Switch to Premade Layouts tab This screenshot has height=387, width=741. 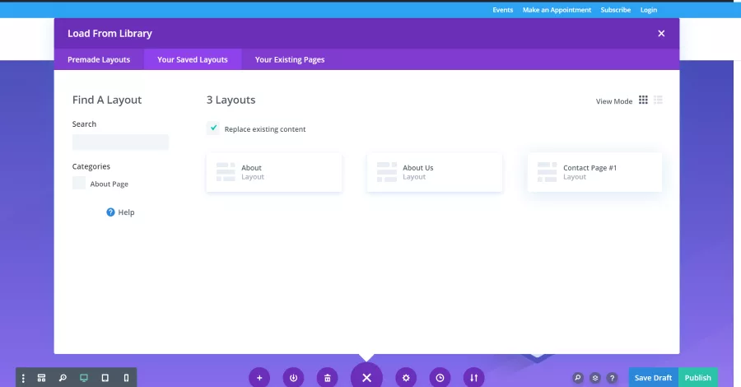point(99,59)
